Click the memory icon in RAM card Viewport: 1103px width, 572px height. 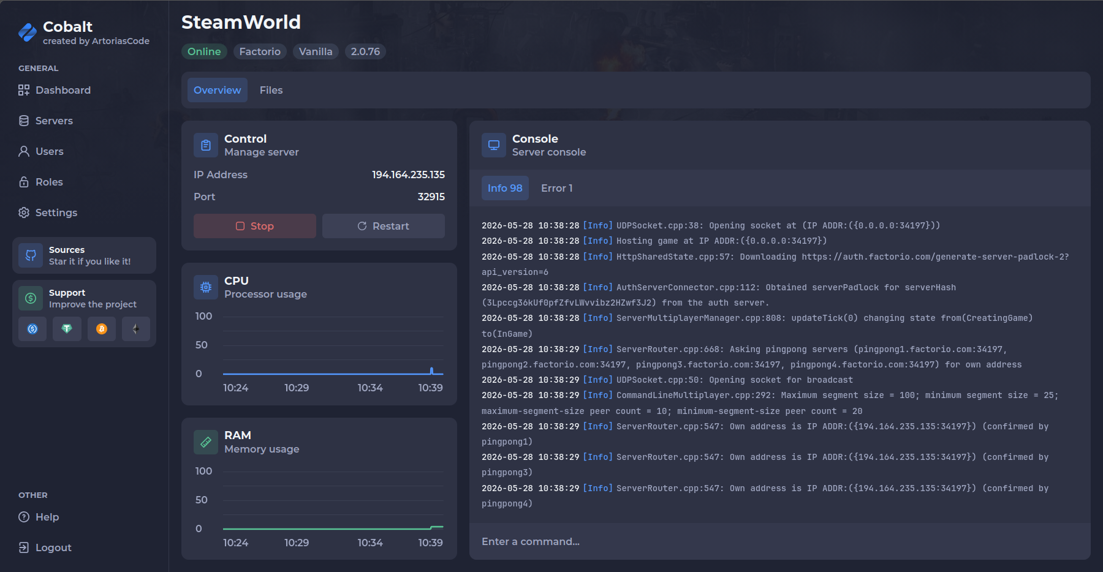[x=206, y=442]
